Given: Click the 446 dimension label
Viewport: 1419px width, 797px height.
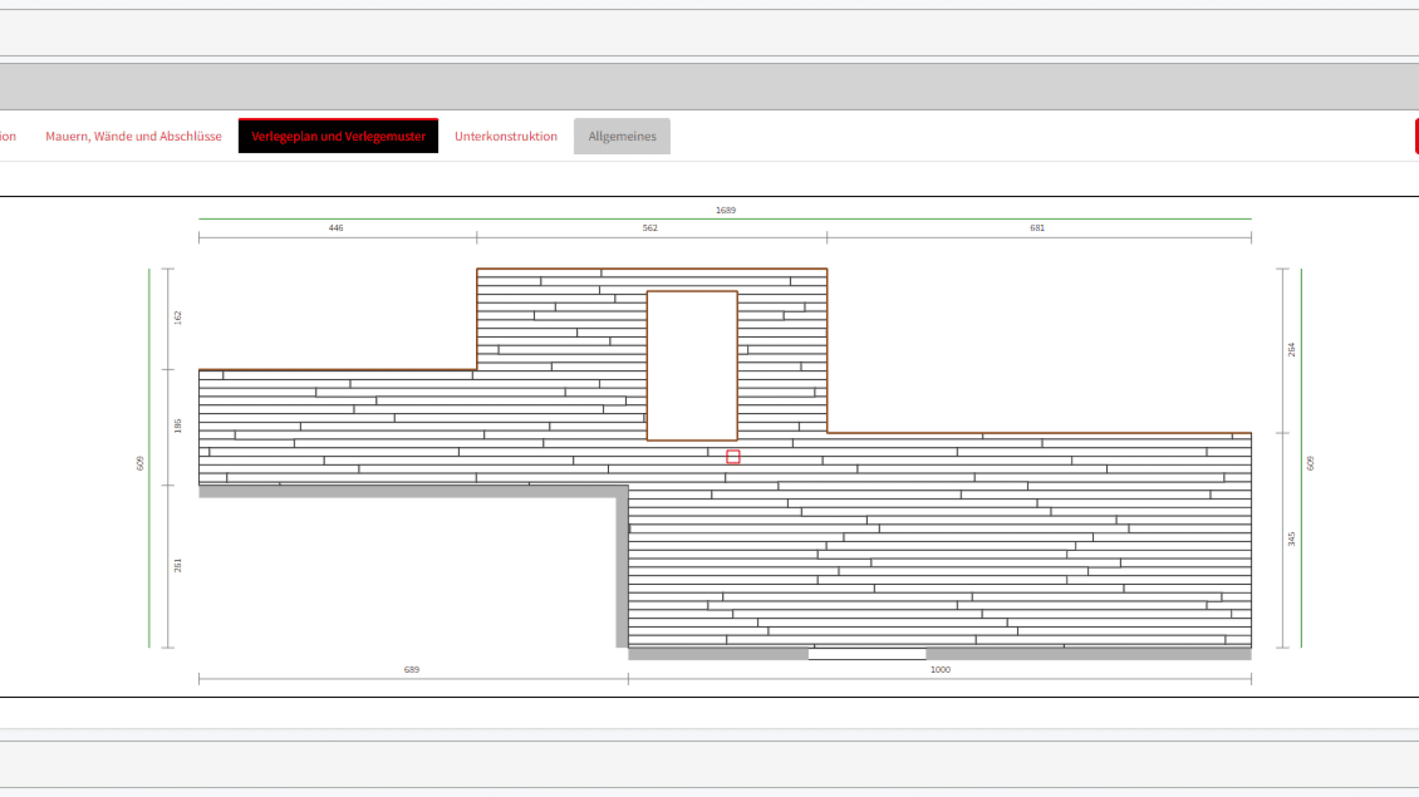Looking at the screenshot, I should [336, 228].
